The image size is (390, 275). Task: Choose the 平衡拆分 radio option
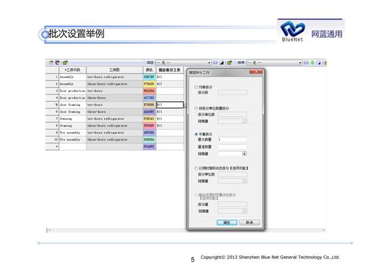pos(196,134)
